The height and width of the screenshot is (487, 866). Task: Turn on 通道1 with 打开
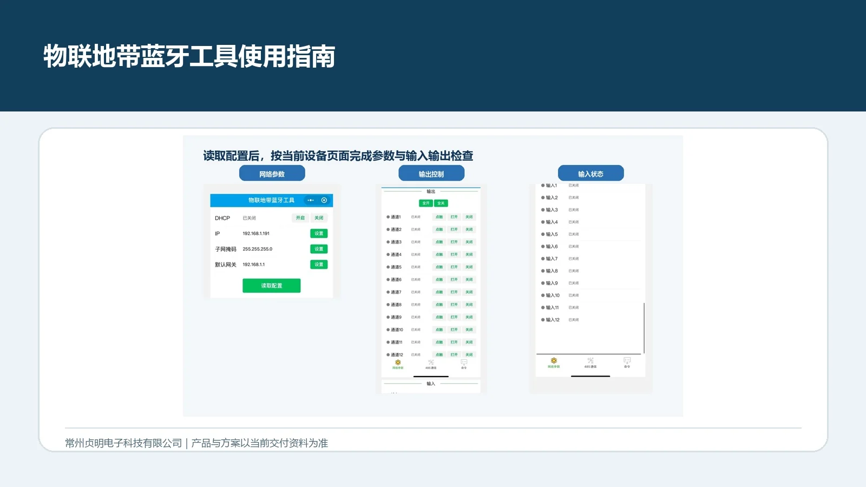pos(454,217)
